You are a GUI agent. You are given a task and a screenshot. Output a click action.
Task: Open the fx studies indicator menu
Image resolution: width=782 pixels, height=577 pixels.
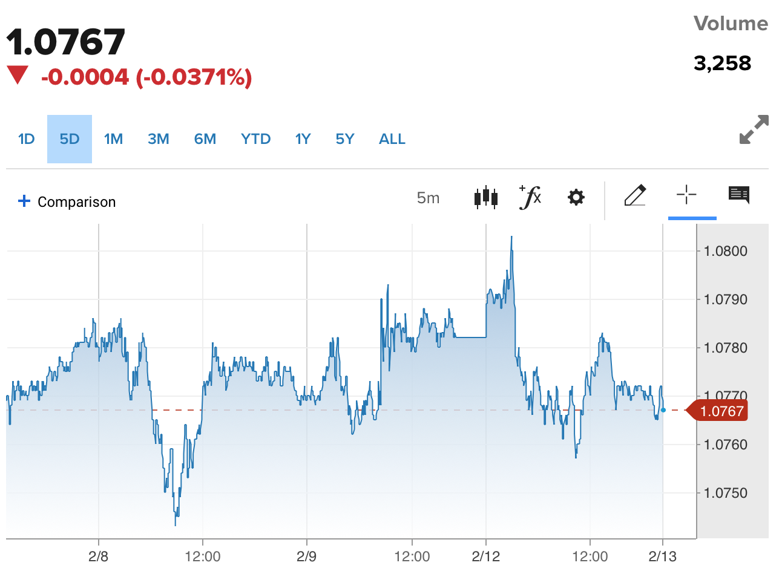click(x=530, y=197)
